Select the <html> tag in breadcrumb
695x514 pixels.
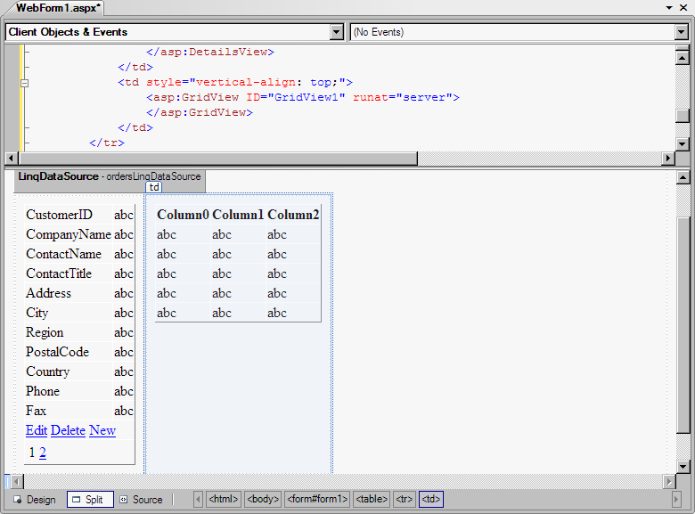coord(224,499)
